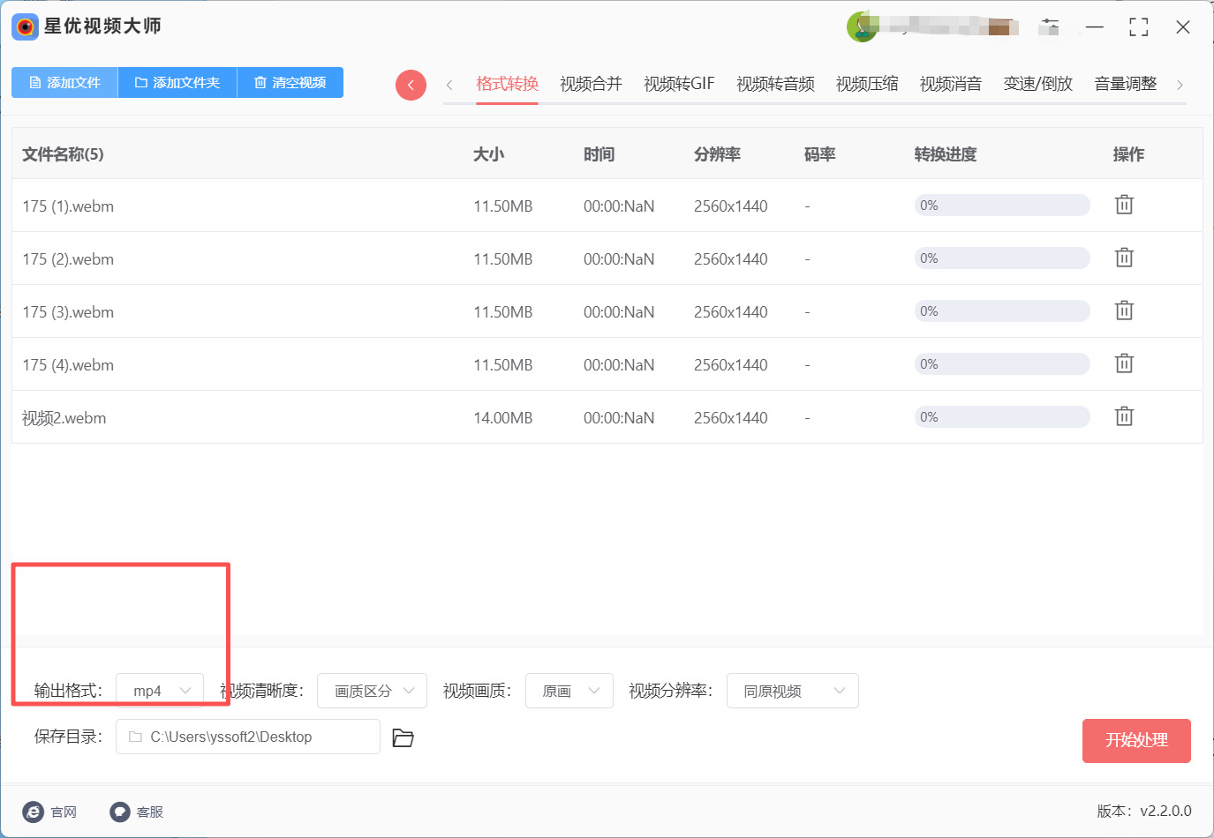
Task: Click the red circular back arrow button
Action: (411, 85)
